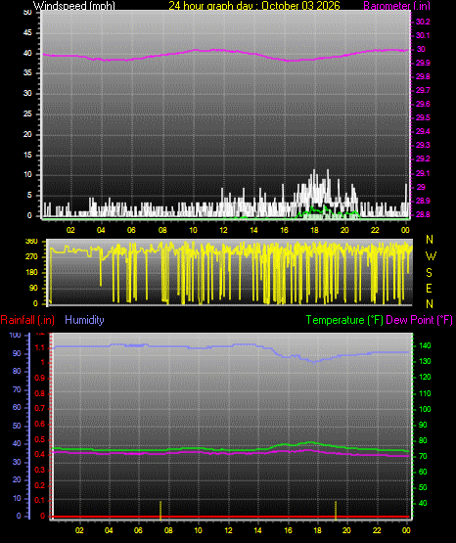Click the 25 value on windspeed axis
Image resolution: width=456 pixels, height=543 pixels.
point(27,113)
